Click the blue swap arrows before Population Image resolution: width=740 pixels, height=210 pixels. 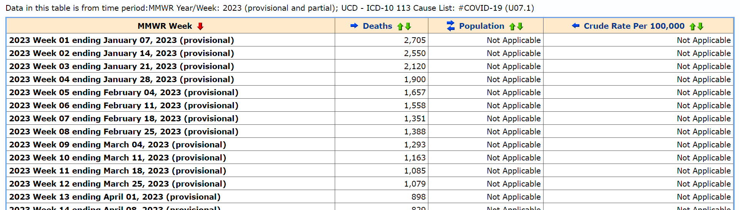point(450,26)
